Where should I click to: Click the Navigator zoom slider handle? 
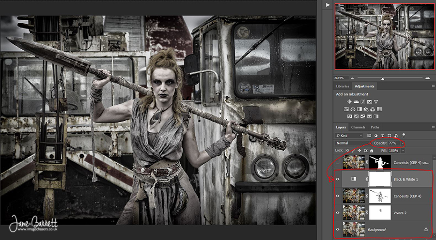pyautogui.click(x=383, y=79)
